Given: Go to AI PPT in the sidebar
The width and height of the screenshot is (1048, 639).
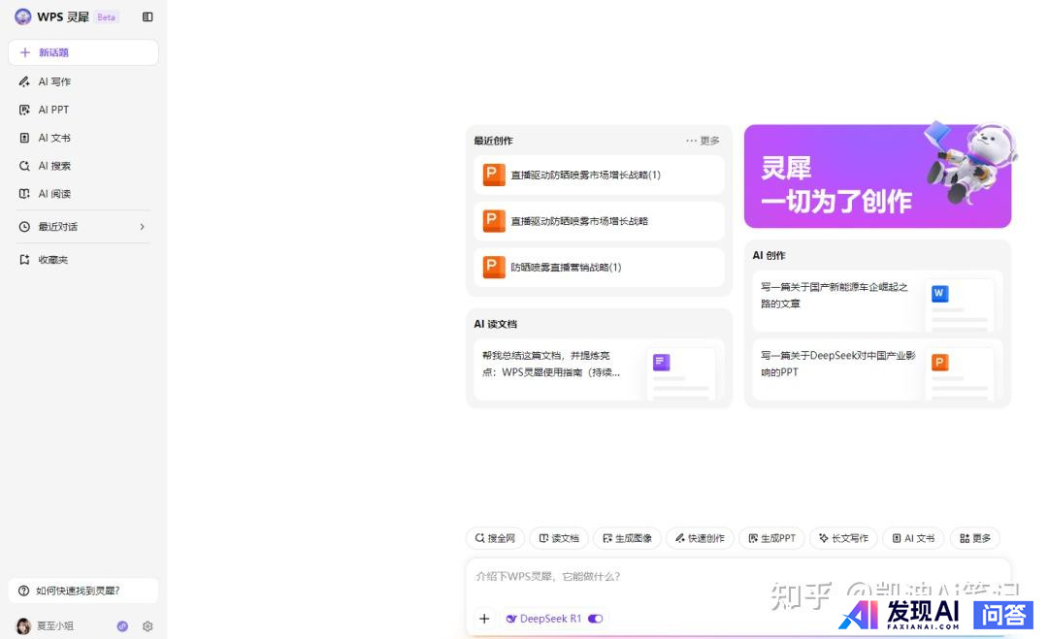Looking at the screenshot, I should click(x=53, y=111).
